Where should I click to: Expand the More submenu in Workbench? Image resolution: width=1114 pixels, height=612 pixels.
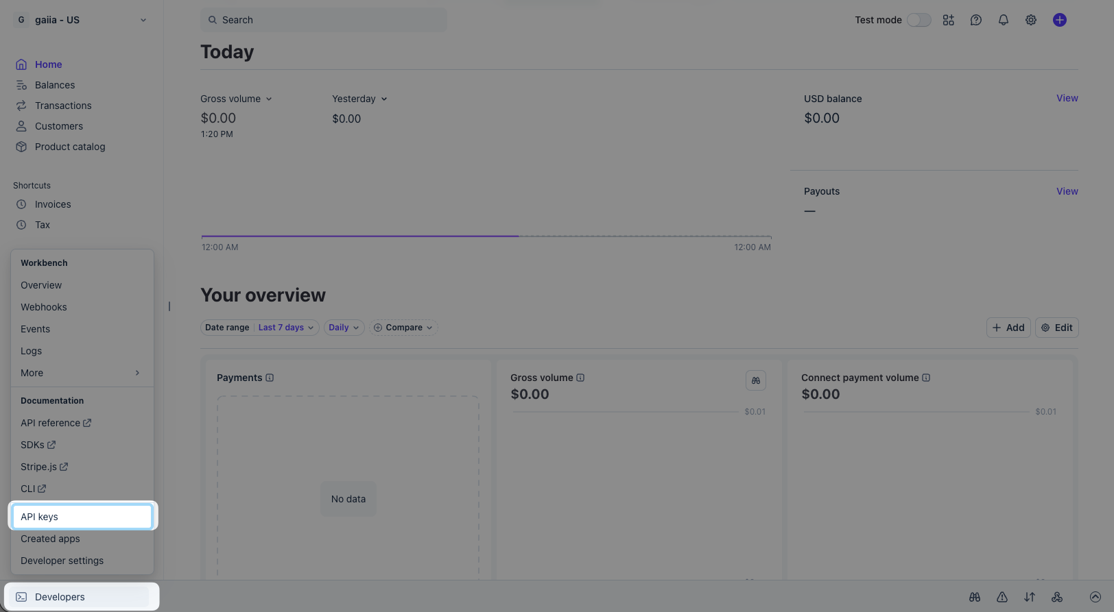[x=82, y=373]
